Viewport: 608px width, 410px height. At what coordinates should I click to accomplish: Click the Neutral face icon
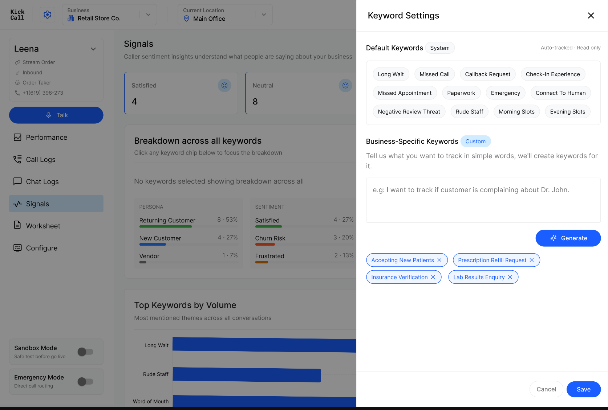click(345, 85)
